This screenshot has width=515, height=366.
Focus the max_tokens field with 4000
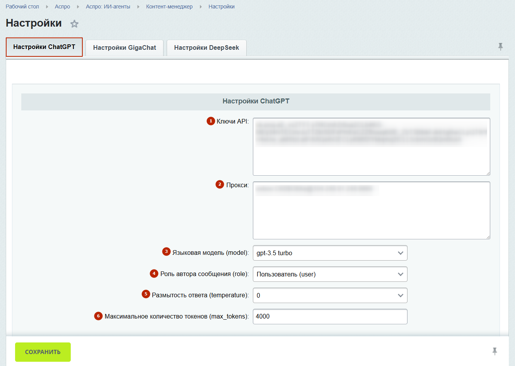(330, 317)
